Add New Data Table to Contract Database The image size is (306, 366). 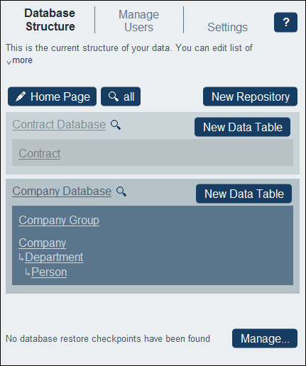[x=242, y=127]
